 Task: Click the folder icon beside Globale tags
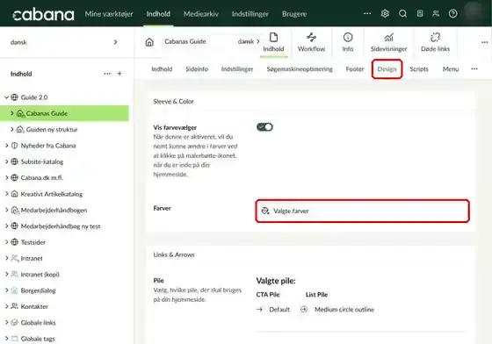coord(14,339)
